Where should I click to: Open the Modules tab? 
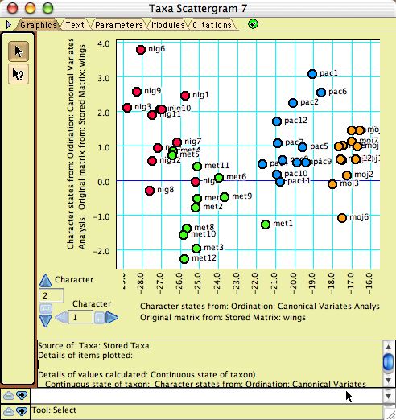(x=168, y=25)
